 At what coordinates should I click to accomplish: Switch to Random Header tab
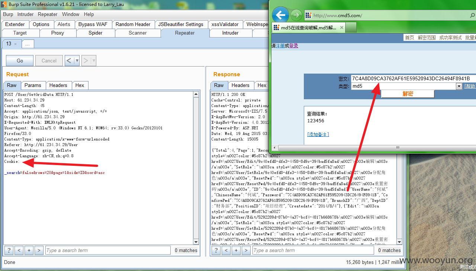[x=133, y=24]
